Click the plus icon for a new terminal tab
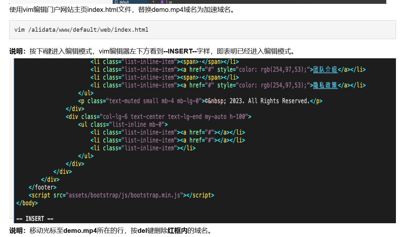Viewport: 403px width, 237px height. point(153,2)
